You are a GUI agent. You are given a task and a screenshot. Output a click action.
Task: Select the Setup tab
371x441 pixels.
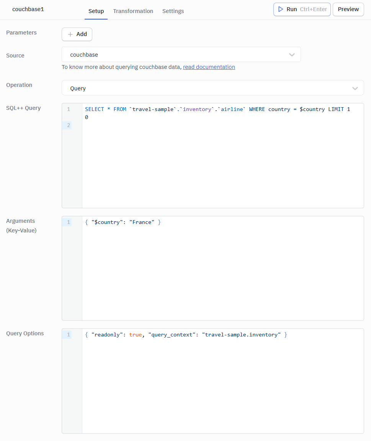(96, 11)
